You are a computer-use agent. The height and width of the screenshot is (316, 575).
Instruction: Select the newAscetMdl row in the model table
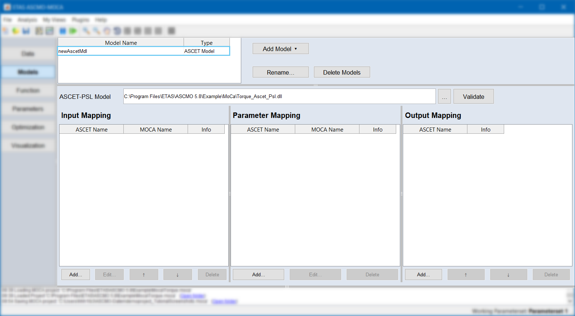pyautogui.click(x=120, y=51)
